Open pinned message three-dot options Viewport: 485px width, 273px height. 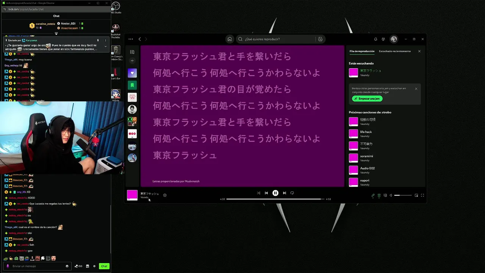click(x=105, y=40)
